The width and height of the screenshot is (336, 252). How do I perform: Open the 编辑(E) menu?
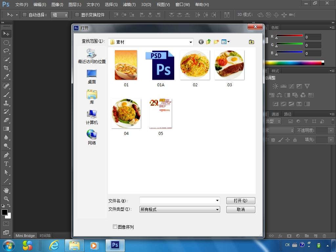pyautogui.click(x=40, y=5)
